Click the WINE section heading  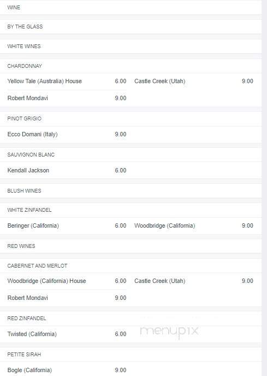click(14, 8)
